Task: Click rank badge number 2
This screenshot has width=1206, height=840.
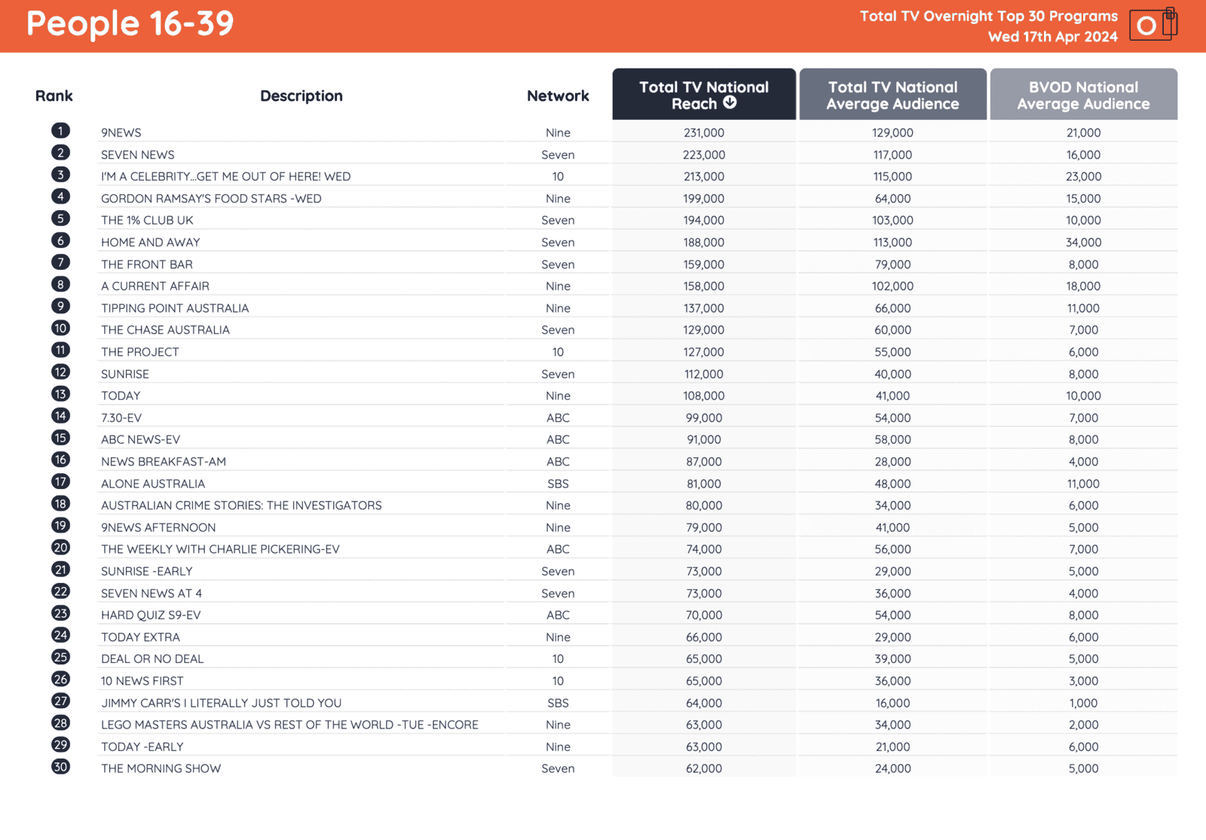Action: click(61, 153)
